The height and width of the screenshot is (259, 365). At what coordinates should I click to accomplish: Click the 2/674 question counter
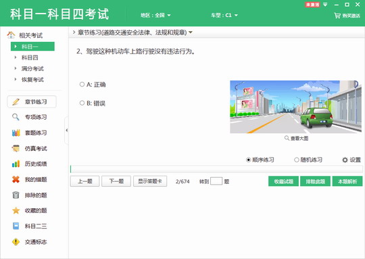pyautogui.click(x=182, y=181)
